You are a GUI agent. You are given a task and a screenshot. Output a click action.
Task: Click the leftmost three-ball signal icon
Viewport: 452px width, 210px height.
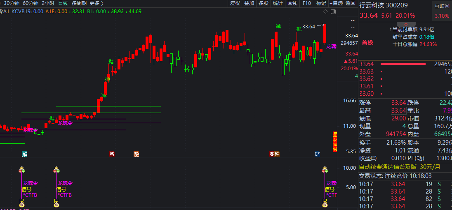(21, 169)
